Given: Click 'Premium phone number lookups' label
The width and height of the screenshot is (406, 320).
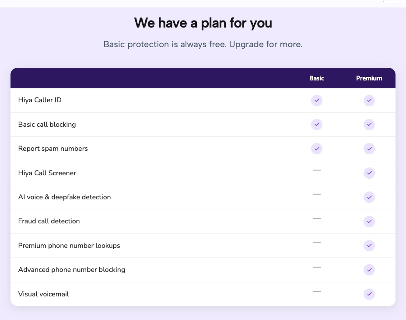Looking at the screenshot, I should (69, 246).
